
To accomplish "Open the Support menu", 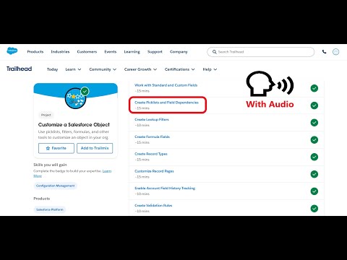I will point(155,52).
